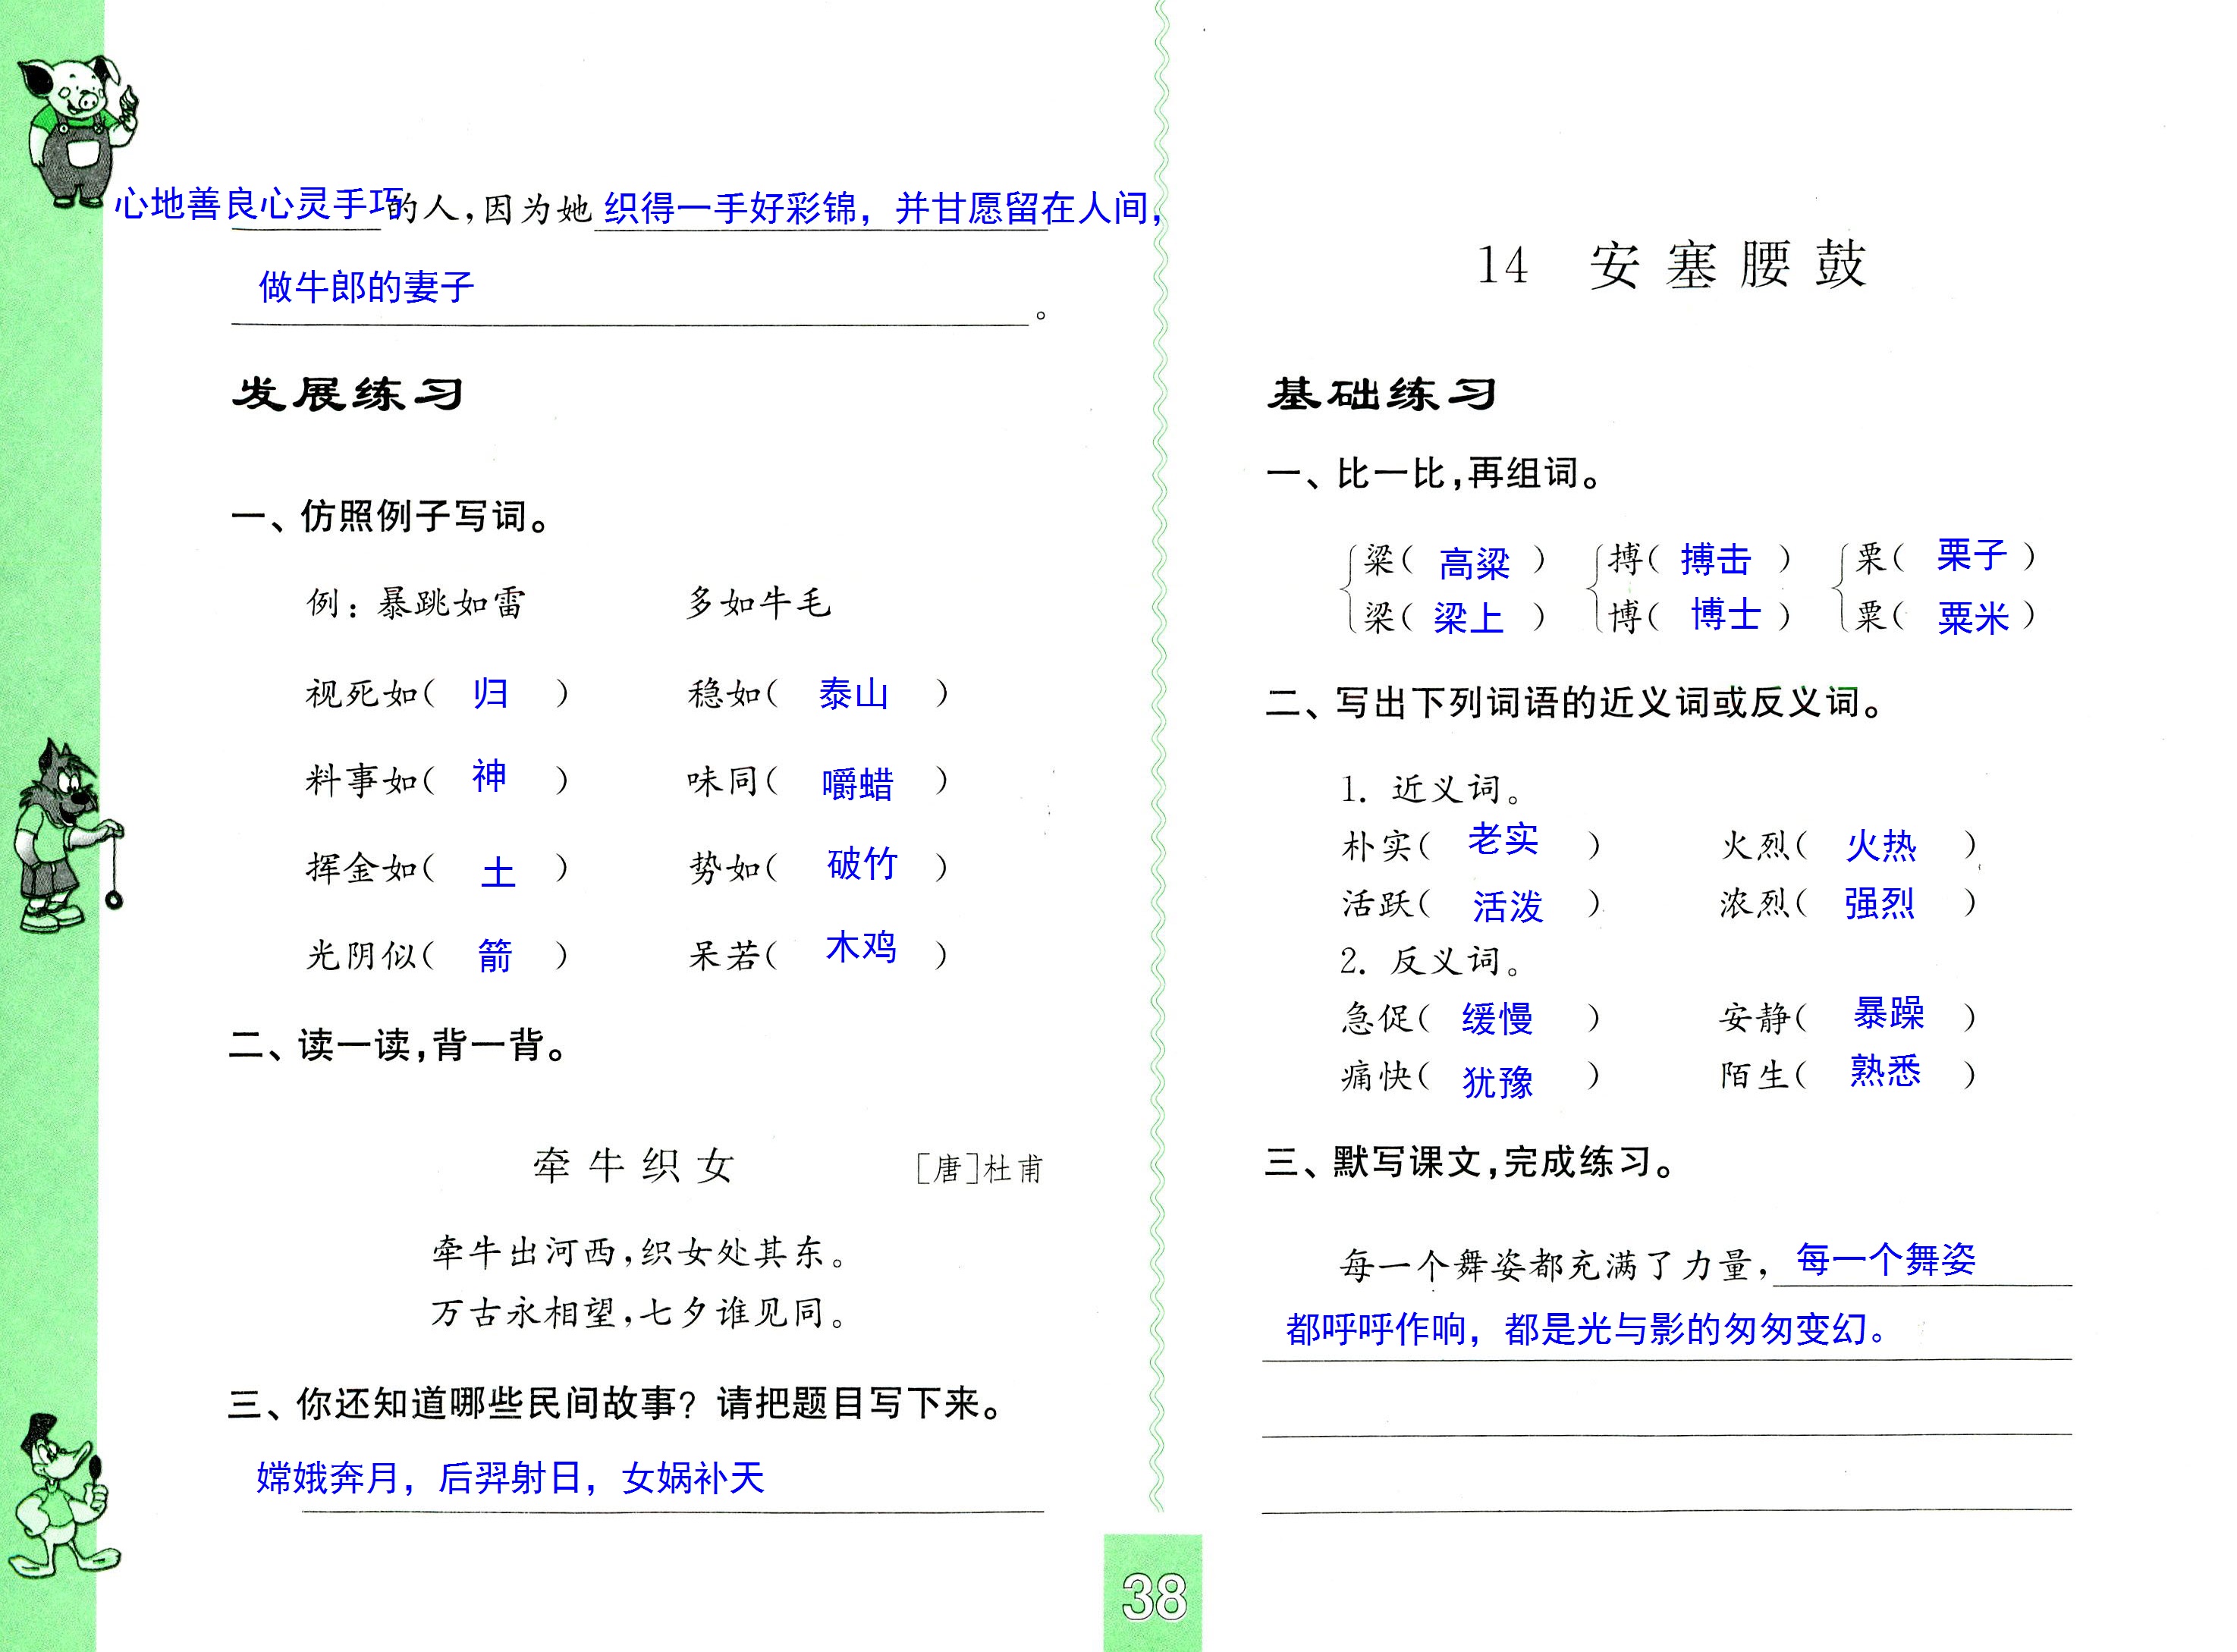Select the answer 活泼 after 活跃
This screenshot has height=1652, width=2237.
pyautogui.click(x=1508, y=907)
